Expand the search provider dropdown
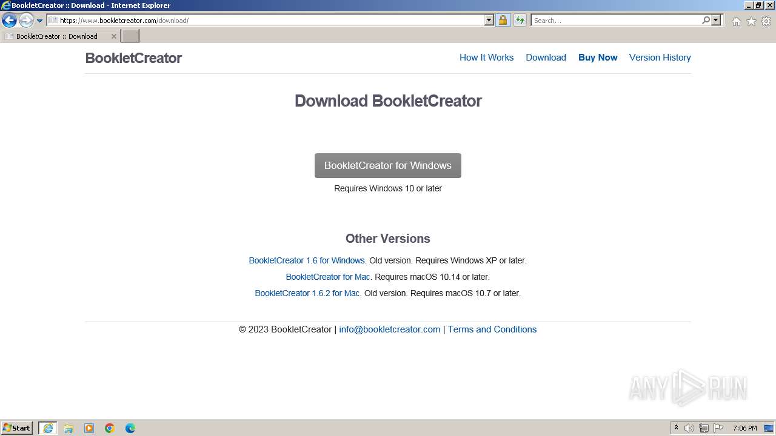 (716, 20)
